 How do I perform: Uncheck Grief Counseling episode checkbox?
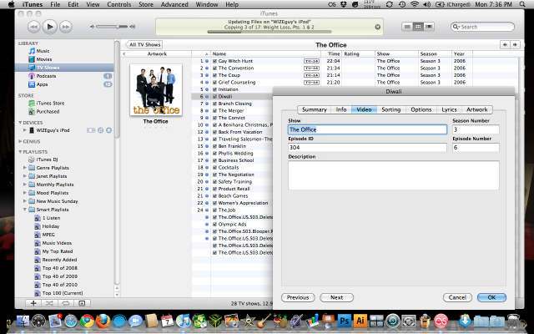pos(215,83)
